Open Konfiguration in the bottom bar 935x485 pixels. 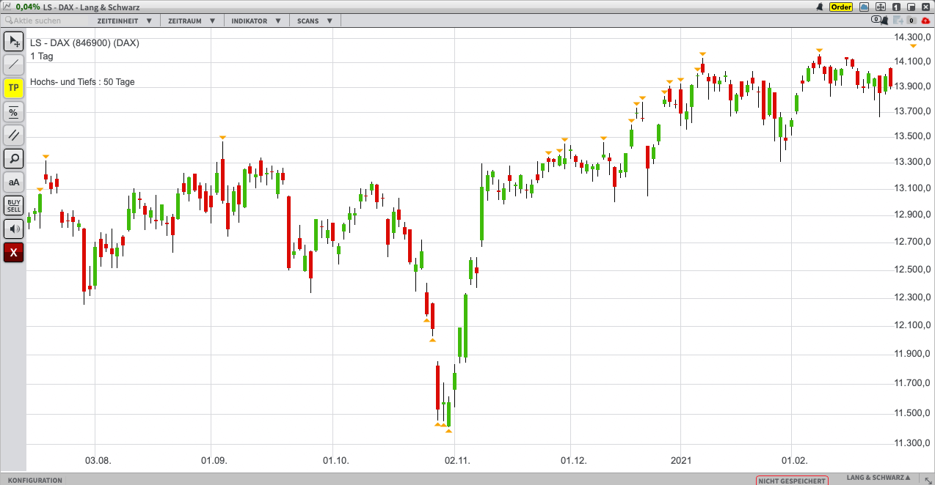pos(34,480)
